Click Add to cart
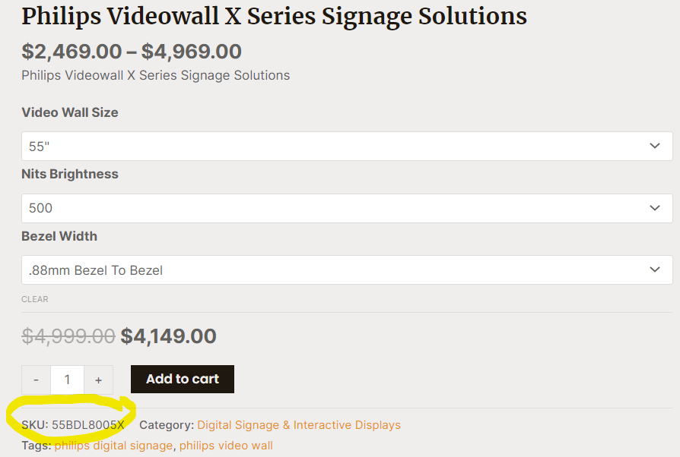This screenshot has width=680, height=457. point(182,379)
